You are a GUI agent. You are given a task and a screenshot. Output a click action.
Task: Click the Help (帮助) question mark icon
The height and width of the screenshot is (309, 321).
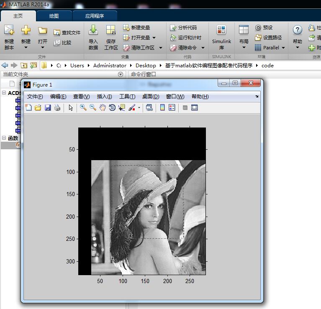click(297, 30)
